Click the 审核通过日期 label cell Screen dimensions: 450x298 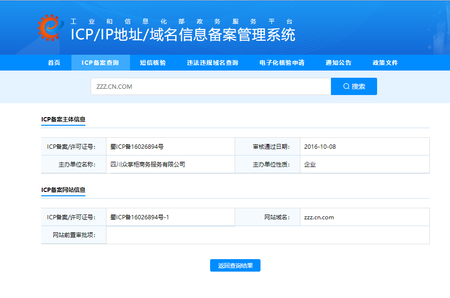[268, 147]
